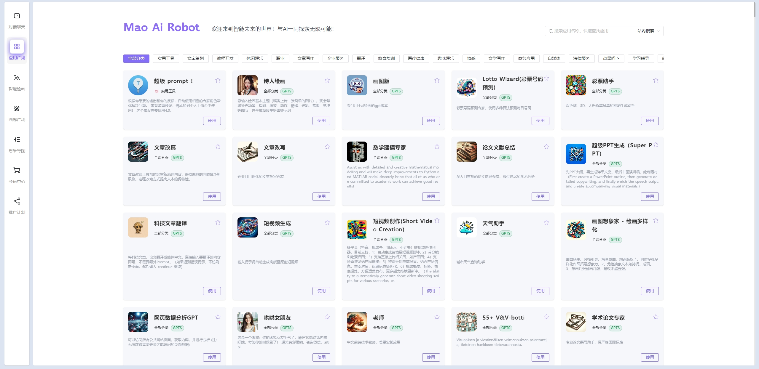The image size is (759, 369).
Task: Star the 画图版 app card
Action: coord(437,80)
